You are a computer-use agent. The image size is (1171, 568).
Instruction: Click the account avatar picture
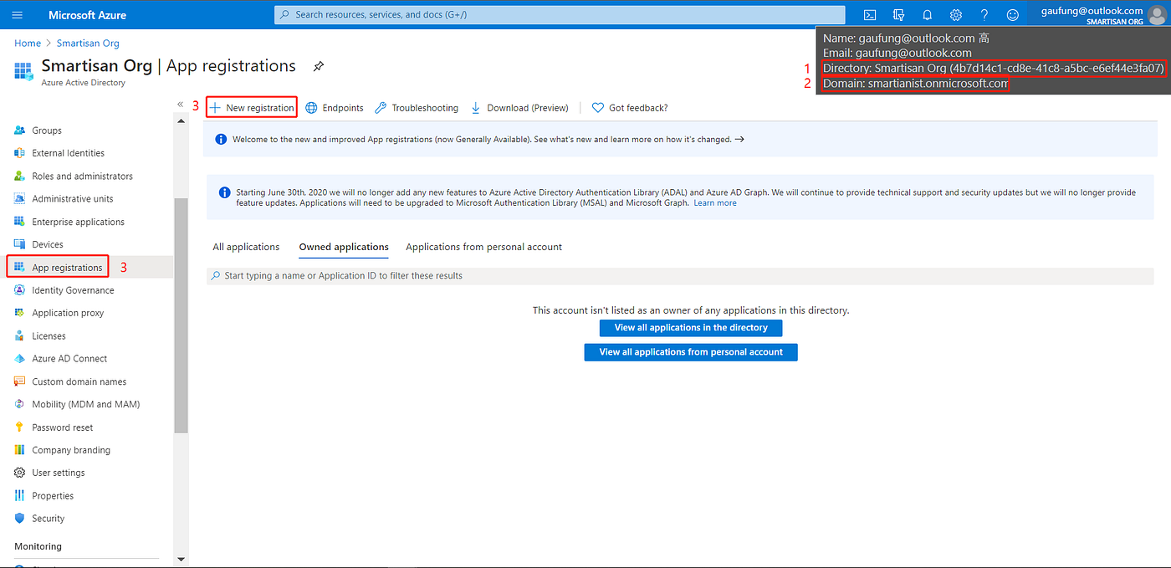(1156, 15)
